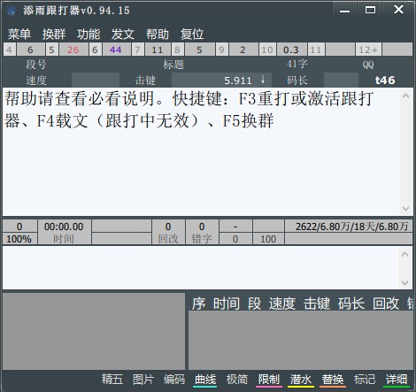Click the app icon in title bar

[12, 11]
